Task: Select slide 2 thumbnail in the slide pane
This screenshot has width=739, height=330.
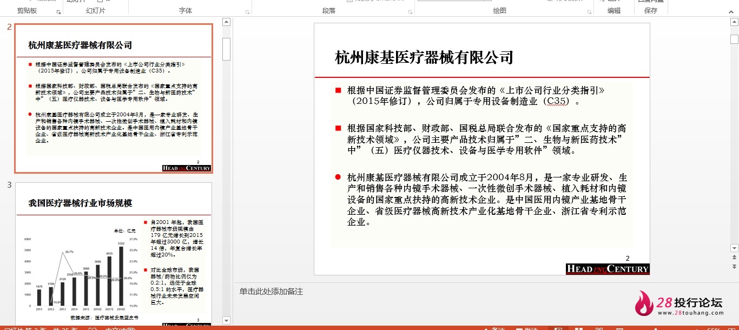Action: (x=114, y=98)
